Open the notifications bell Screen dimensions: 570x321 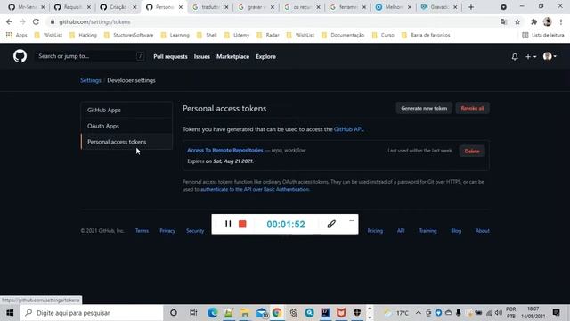[515, 57]
